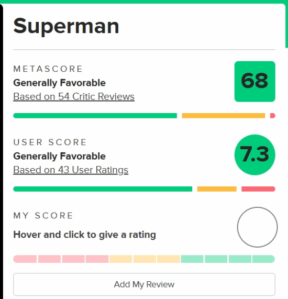Select middle yellow rating segment
This screenshot has width=288, height=299.
[145, 259]
